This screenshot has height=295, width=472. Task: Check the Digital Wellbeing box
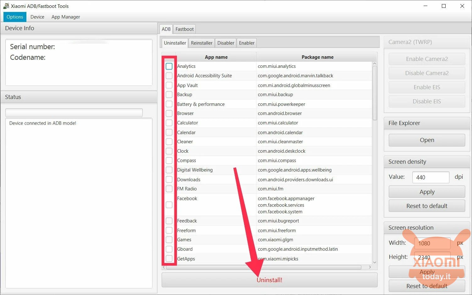click(x=169, y=170)
